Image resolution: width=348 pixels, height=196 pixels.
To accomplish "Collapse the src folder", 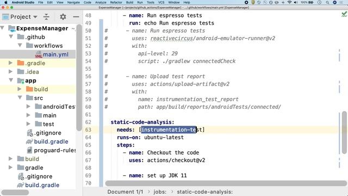I will [20, 97].
